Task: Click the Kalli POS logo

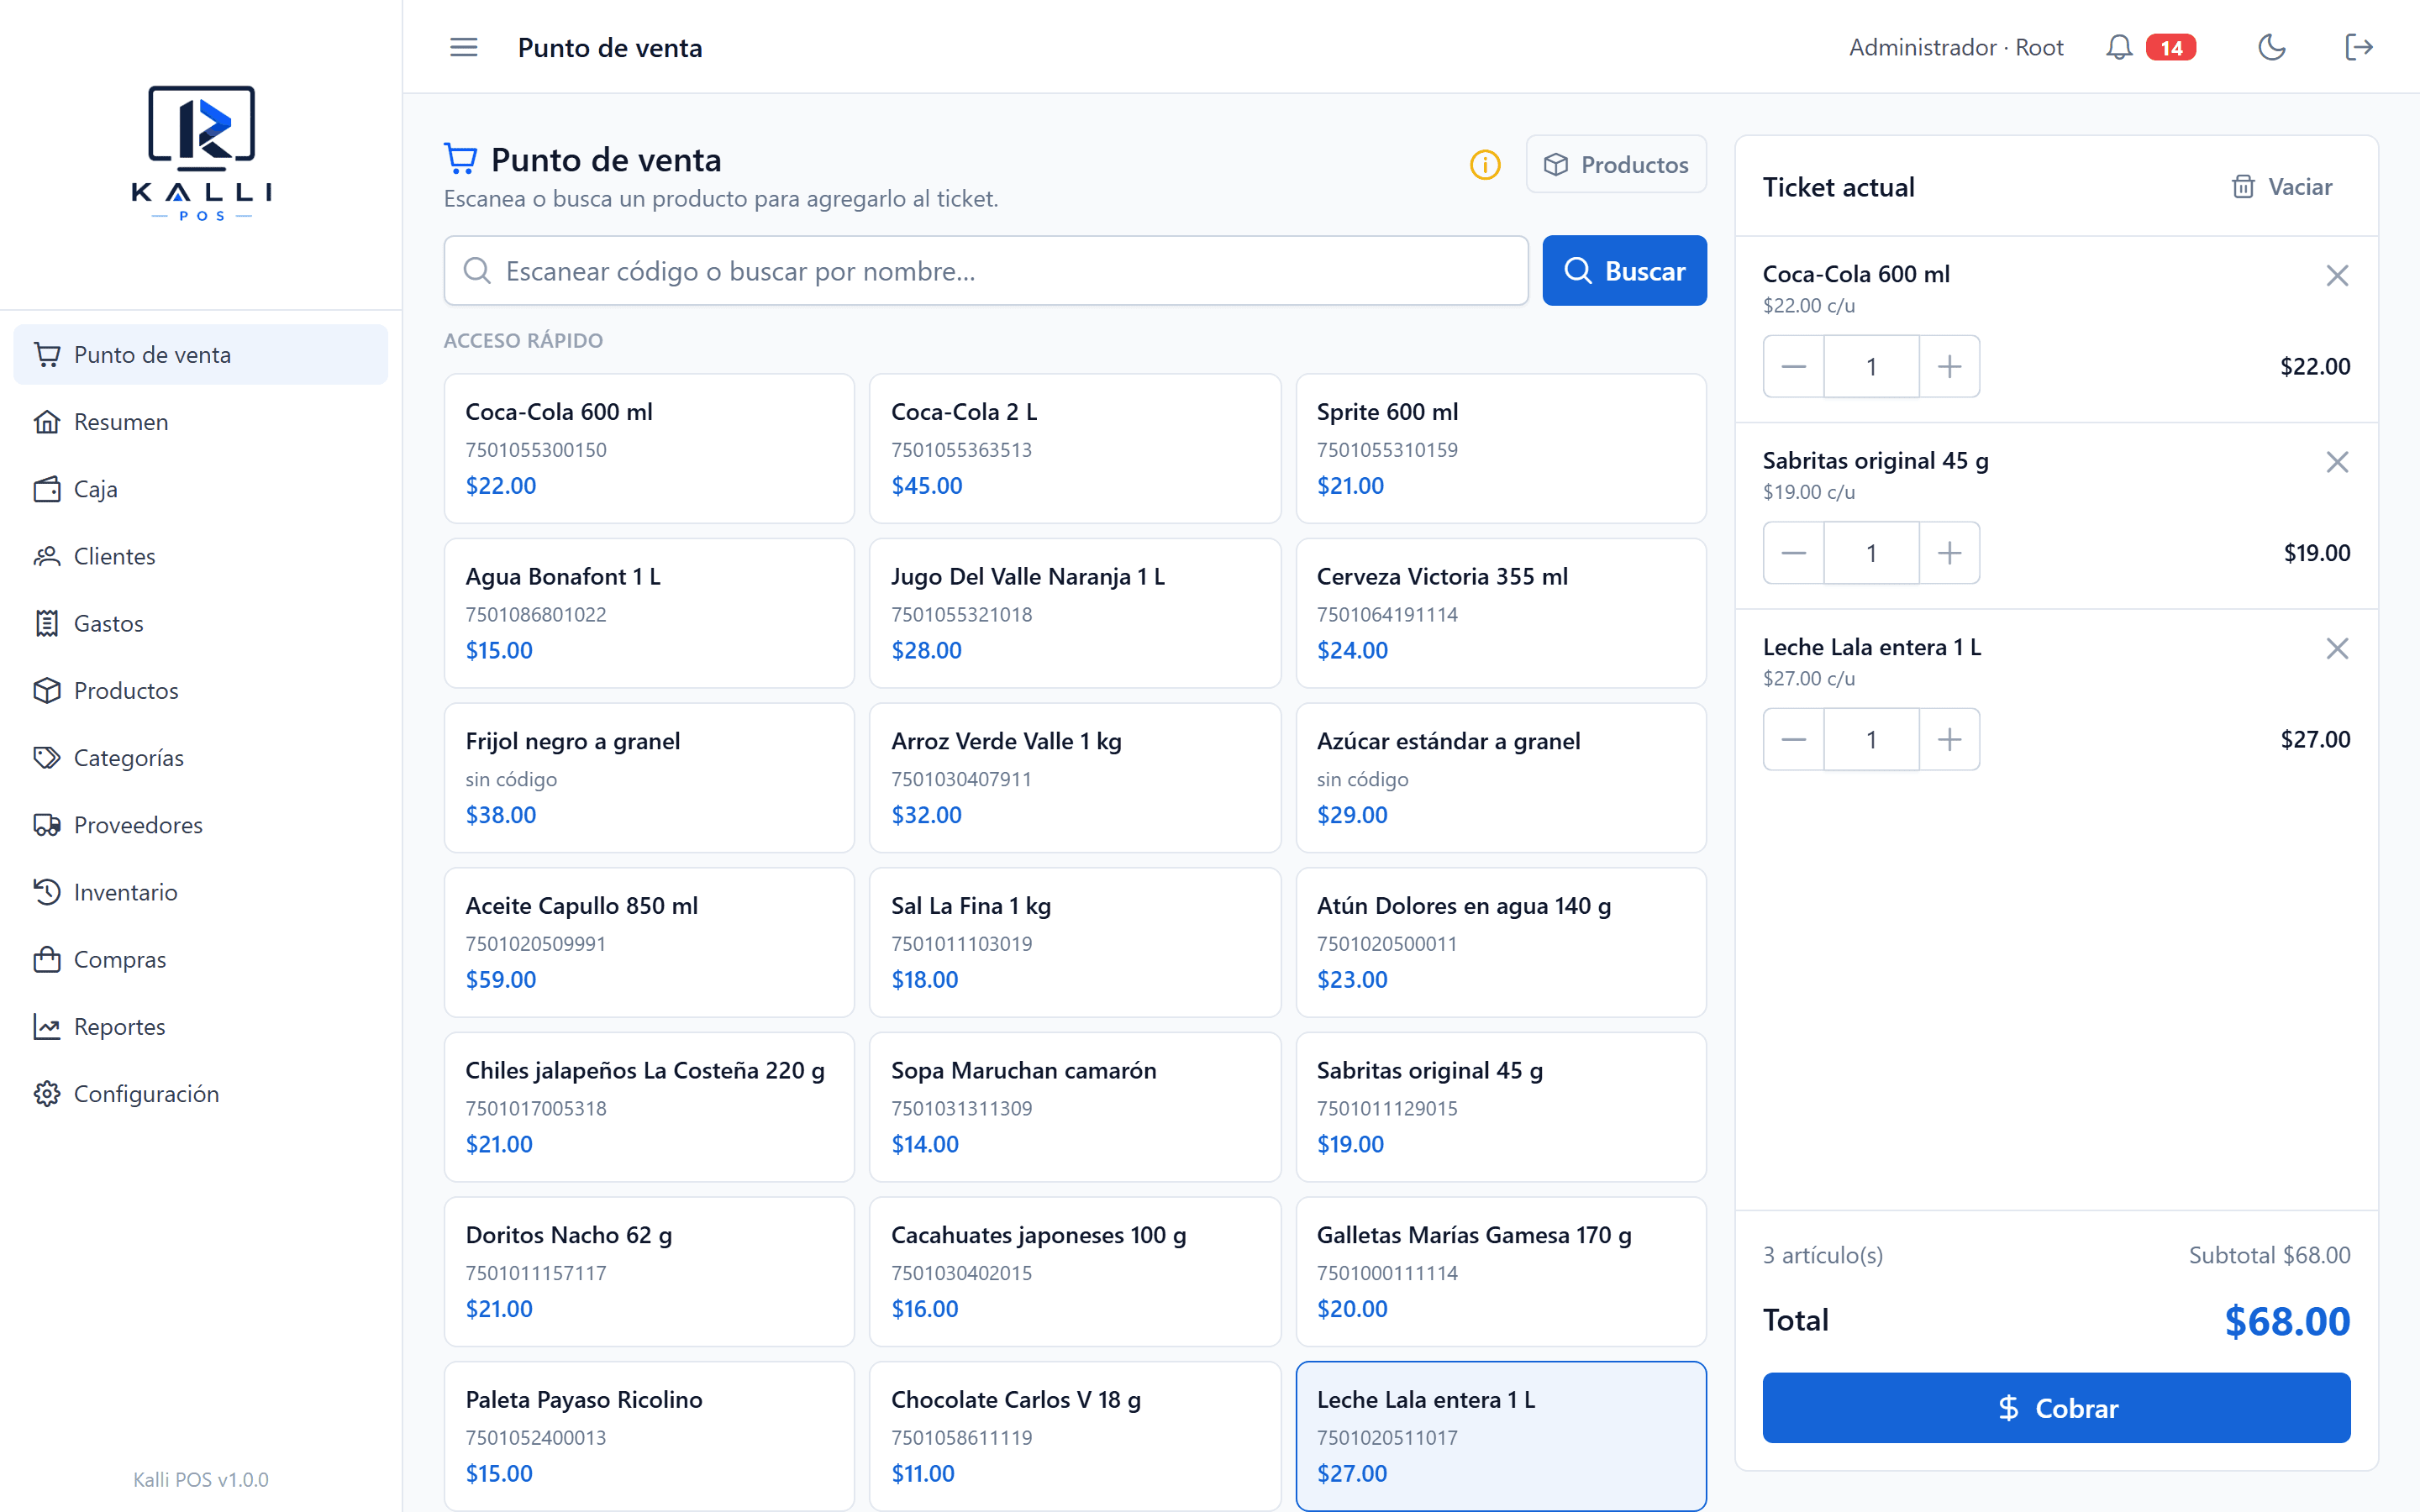Action: tap(201, 152)
